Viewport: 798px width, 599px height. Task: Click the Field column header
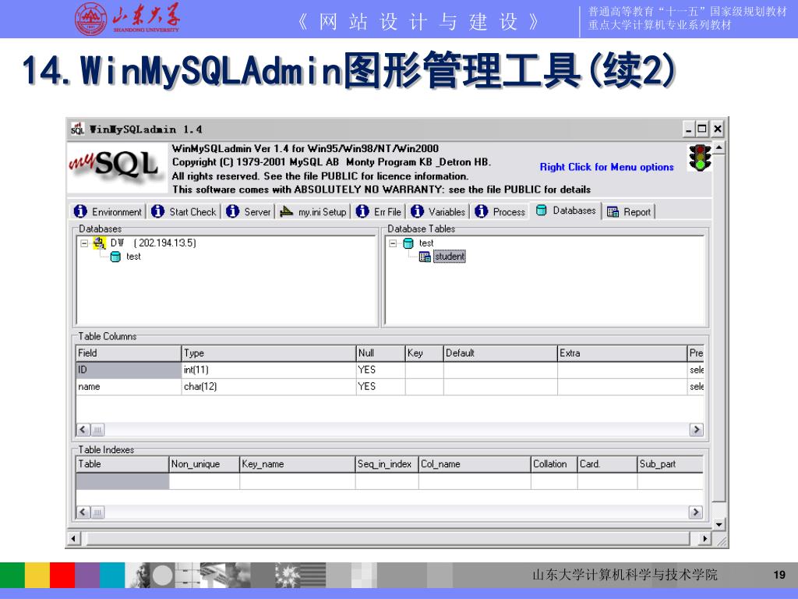tap(129, 353)
